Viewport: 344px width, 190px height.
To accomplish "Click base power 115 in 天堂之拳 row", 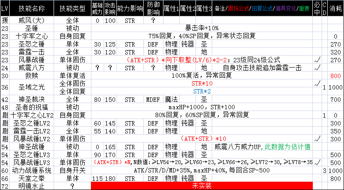I will 98,178.
